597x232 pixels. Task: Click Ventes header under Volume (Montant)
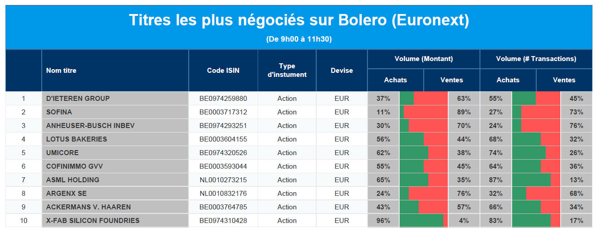point(452,80)
